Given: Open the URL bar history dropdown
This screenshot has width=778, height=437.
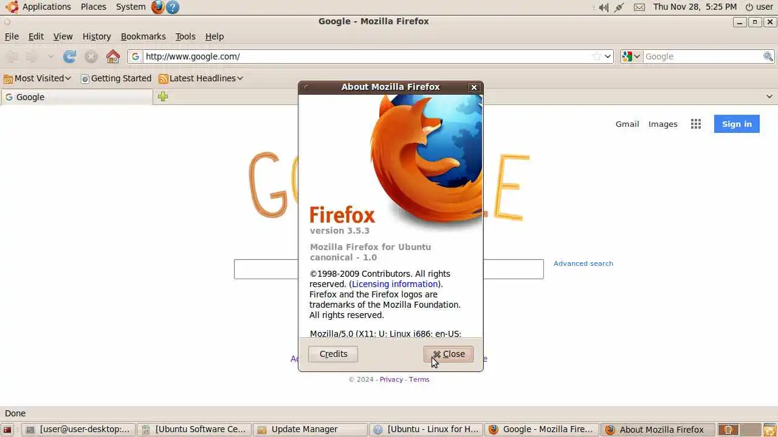Looking at the screenshot, I should point(608,56).
